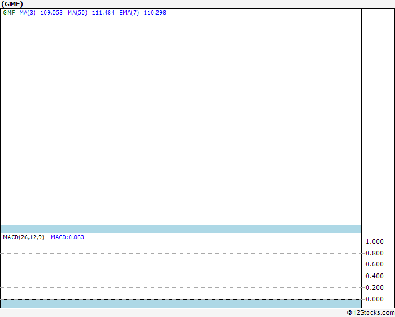Click the 0.800 axis label
The image size is (395, 317).
375,253
